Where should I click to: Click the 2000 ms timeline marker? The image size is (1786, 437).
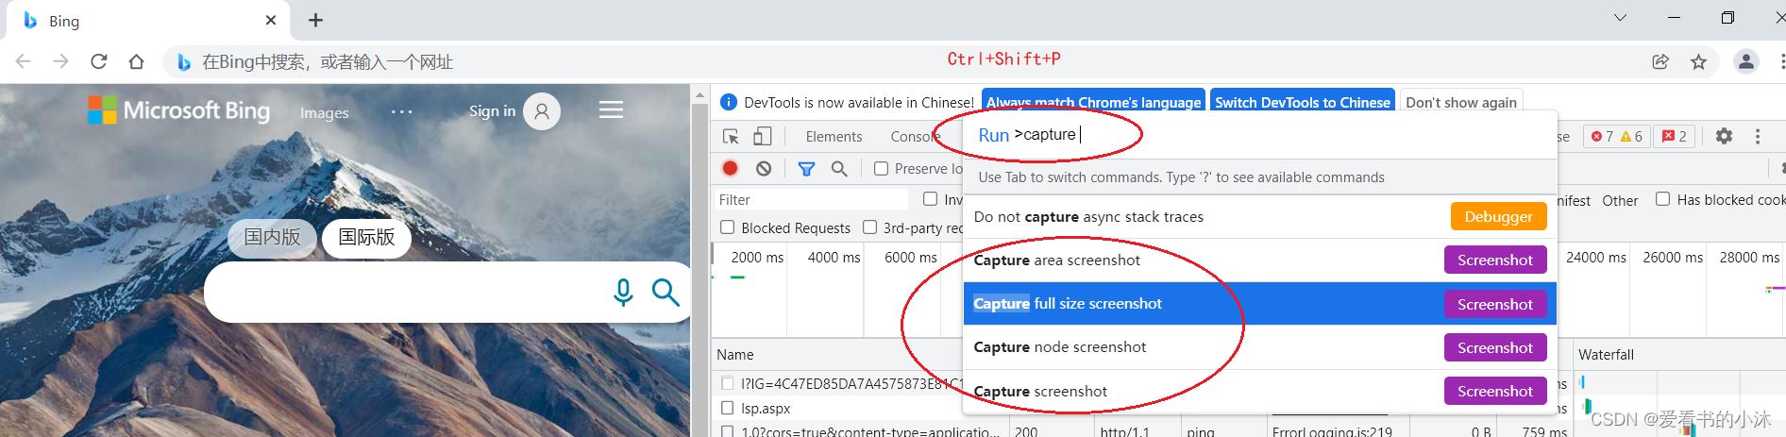(757, 258)
